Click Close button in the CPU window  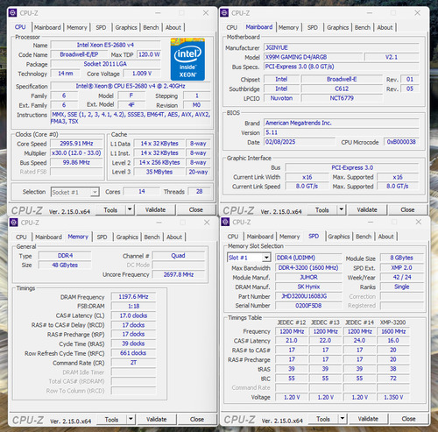(x=196, y=209)
